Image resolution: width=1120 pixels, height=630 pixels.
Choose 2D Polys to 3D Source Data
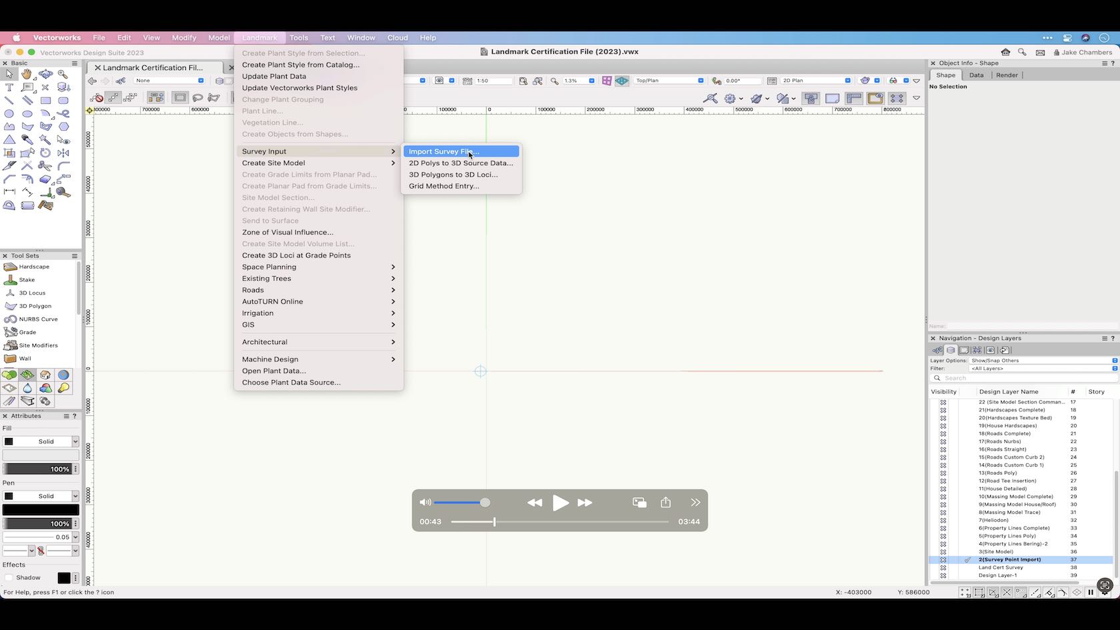461,163
